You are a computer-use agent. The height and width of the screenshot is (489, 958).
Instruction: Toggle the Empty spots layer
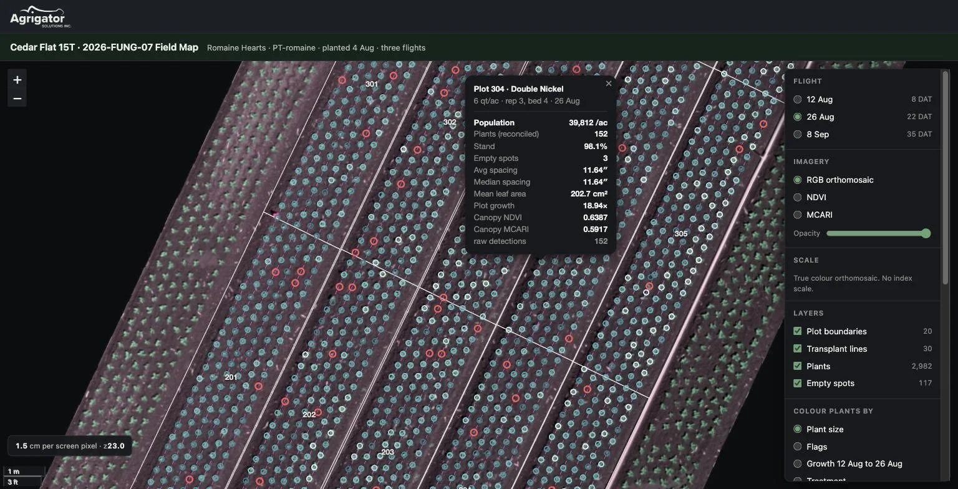(x=797, y=383)
